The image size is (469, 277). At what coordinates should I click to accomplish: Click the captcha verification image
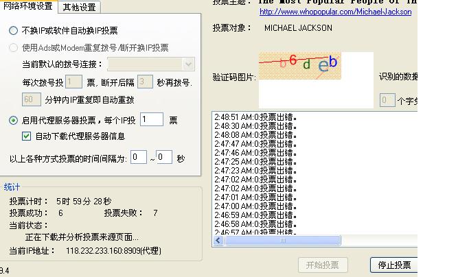click(300, 66)
